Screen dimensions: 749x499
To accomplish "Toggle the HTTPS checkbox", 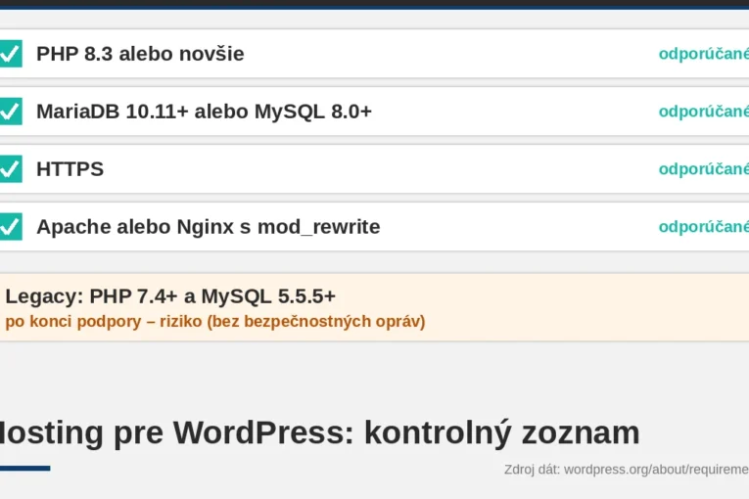I will point(10,169).
